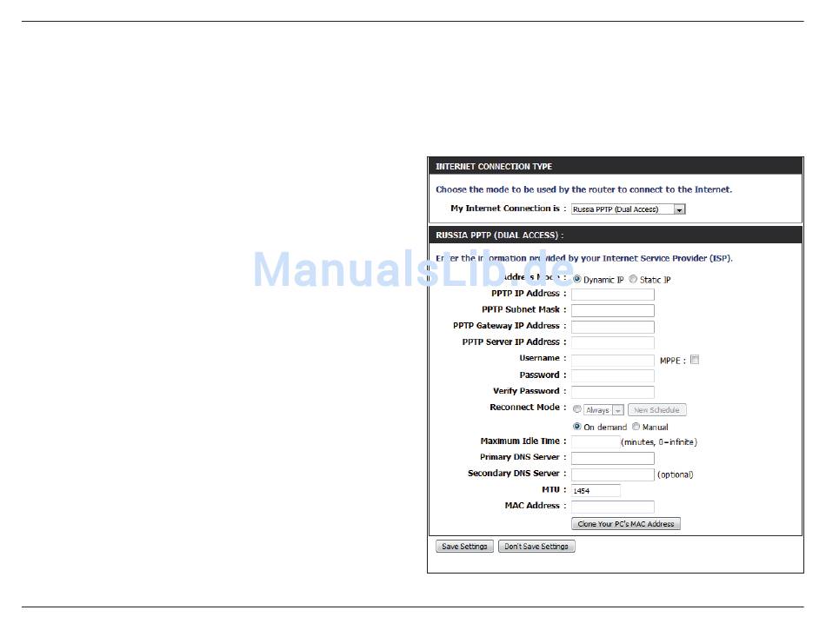Enable the MPPE checkbox

(x=695, y=360)
